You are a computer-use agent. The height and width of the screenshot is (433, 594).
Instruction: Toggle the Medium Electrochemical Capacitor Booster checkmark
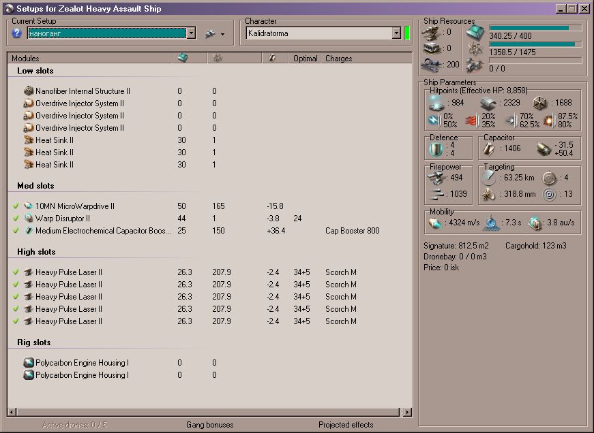point(16,231)
